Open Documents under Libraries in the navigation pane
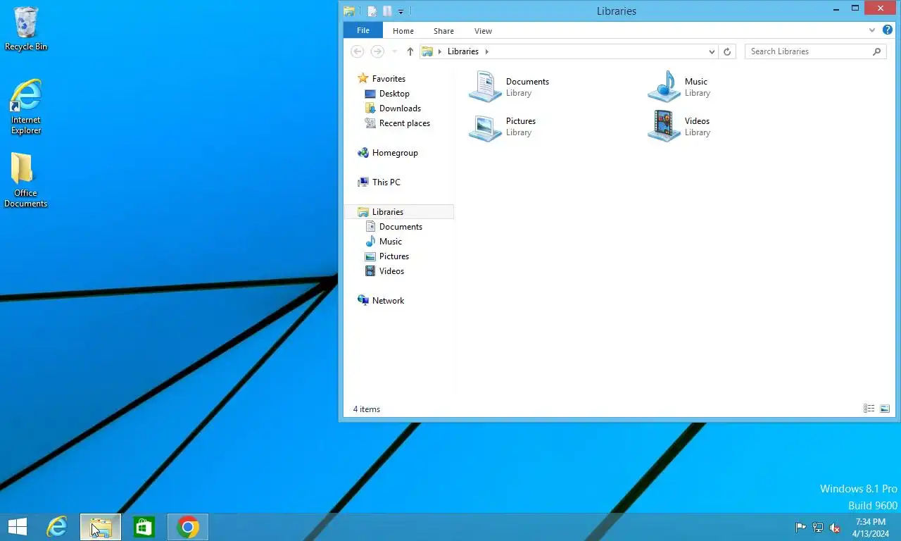This screenshot has height=541, width=901. [394, 227]
